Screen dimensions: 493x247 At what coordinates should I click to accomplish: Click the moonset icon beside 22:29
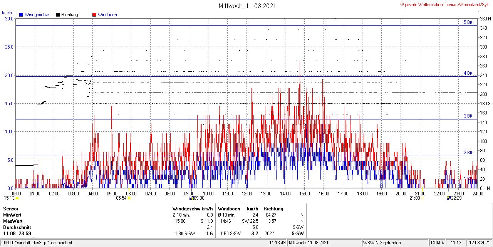point(448,198)
